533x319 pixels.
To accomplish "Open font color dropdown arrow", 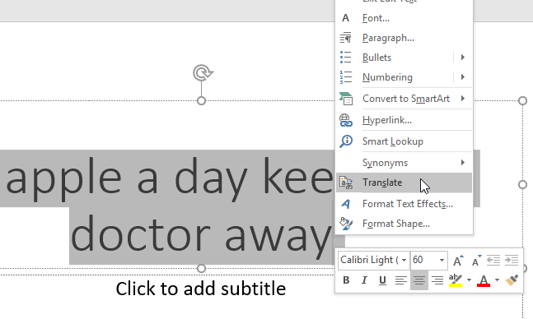I will (497, 280).
